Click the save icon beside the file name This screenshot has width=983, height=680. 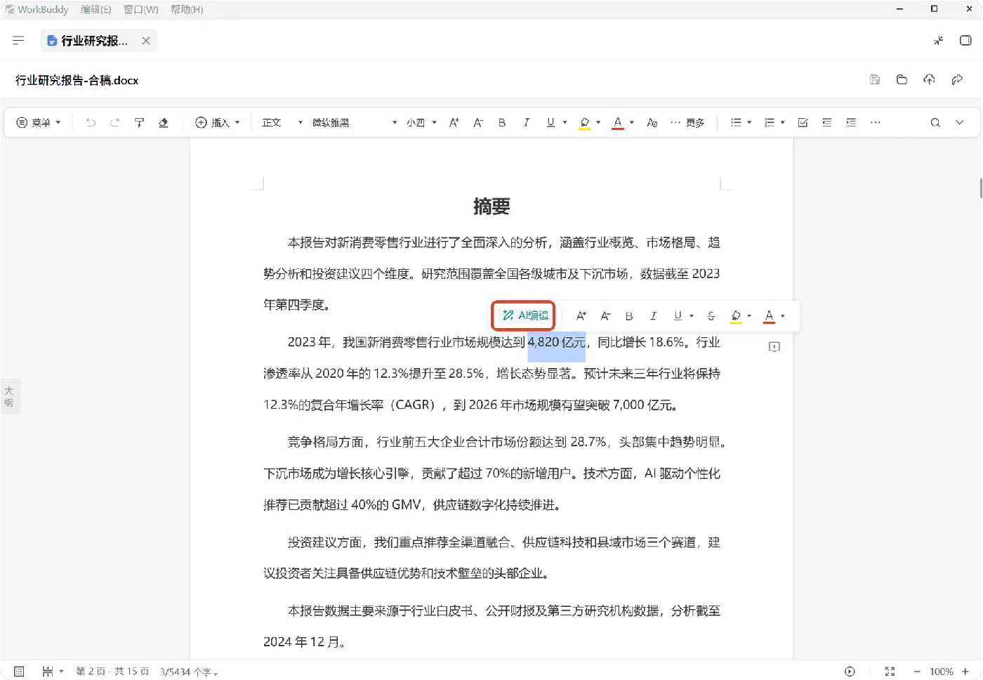pos(875,80)
